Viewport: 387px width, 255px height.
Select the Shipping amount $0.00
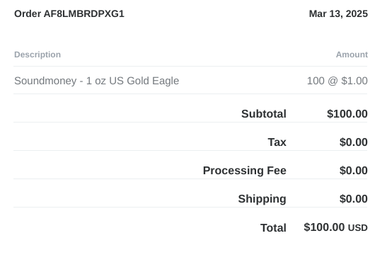click(x=354, y=199)
